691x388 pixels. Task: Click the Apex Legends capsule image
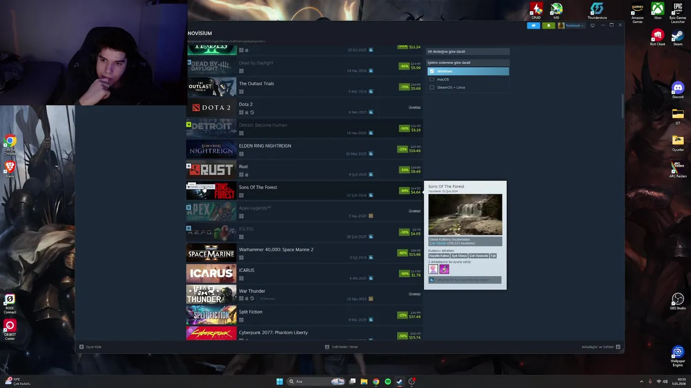(x=211, y=211)
